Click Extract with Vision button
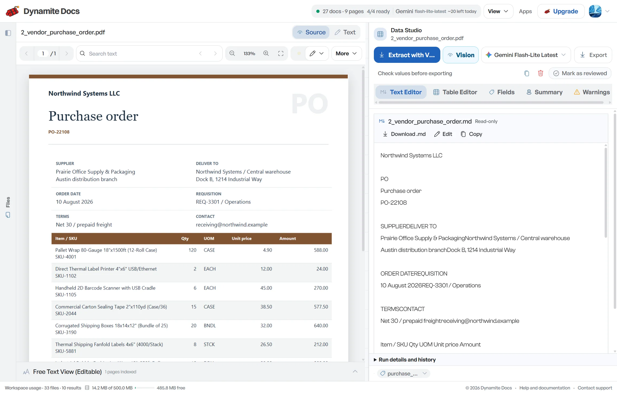The image size is (617, 394). [x=407, y=55]
